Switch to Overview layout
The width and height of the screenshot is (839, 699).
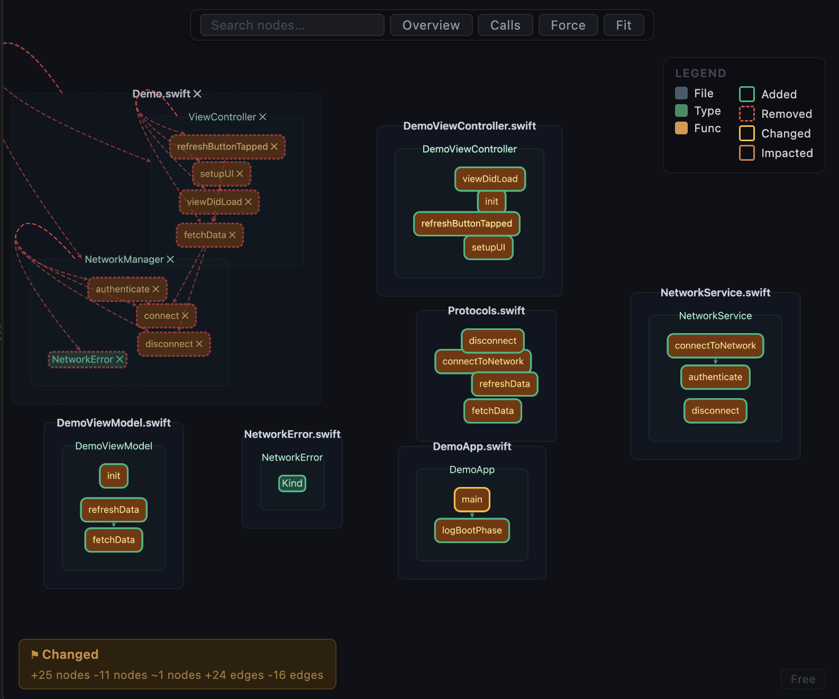click(431, 25)
